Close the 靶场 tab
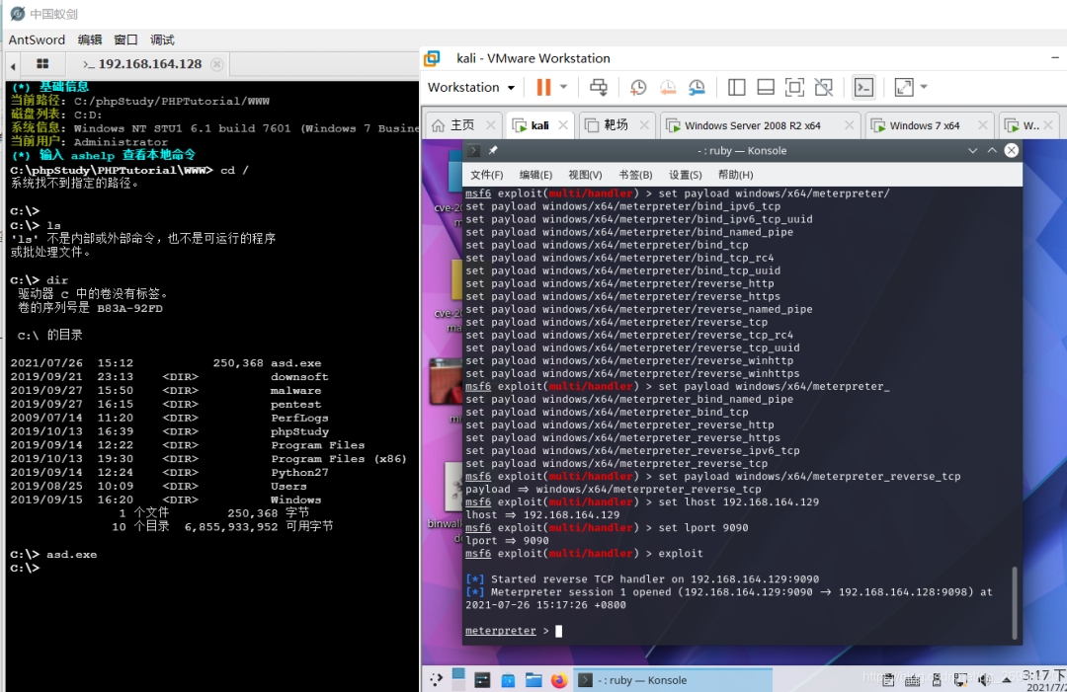This screenshot has height=692, width=1067. 644,125
